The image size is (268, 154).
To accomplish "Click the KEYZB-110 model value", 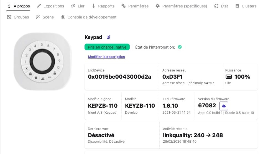I will coord(140,106).
